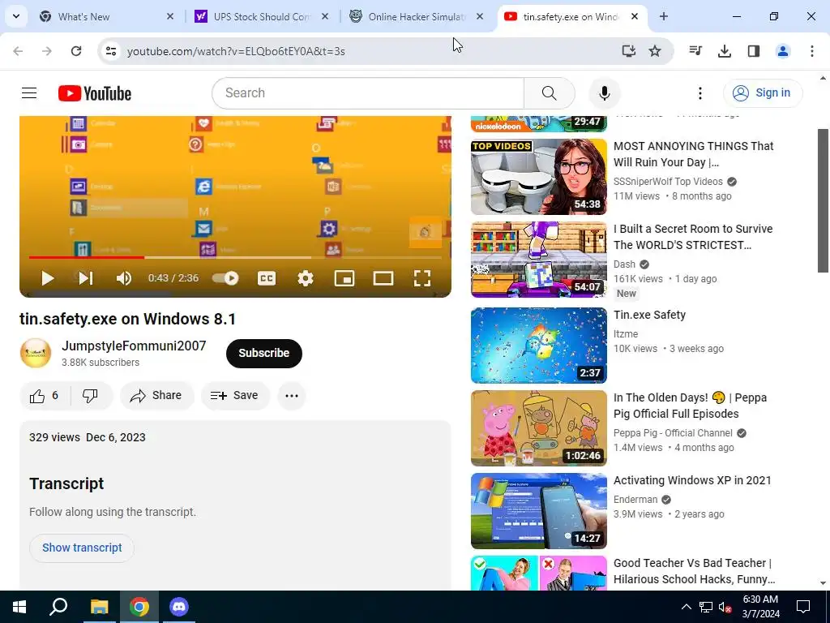Share the video

coord(156,396)
